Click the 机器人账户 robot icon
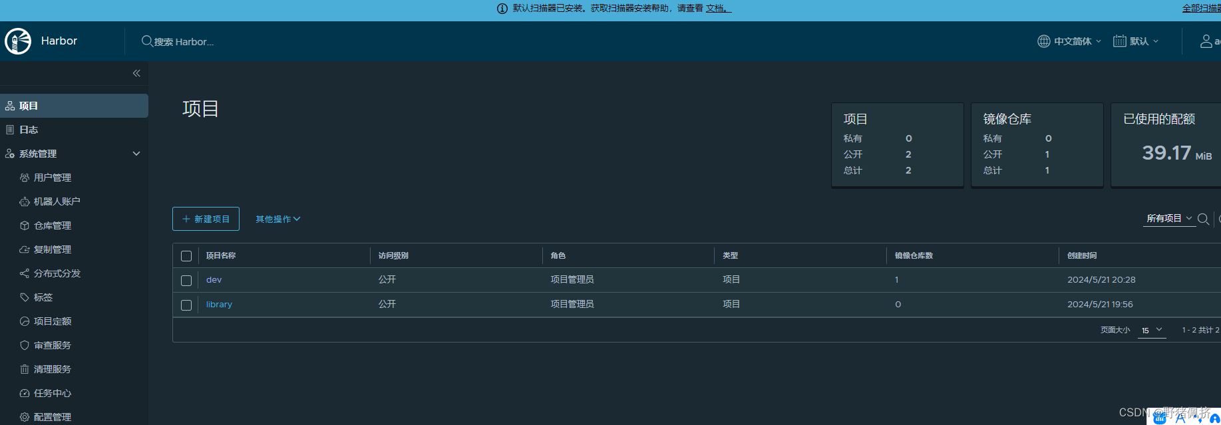 click(25, 202)
